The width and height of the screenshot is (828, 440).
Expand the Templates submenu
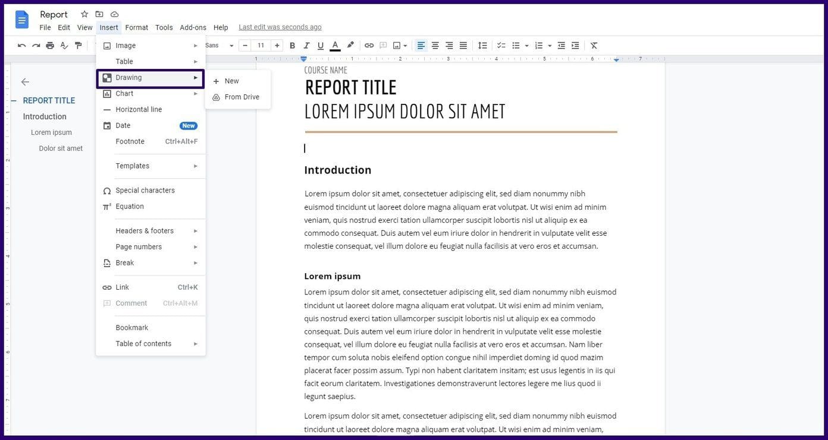click(x=150, y=166)
